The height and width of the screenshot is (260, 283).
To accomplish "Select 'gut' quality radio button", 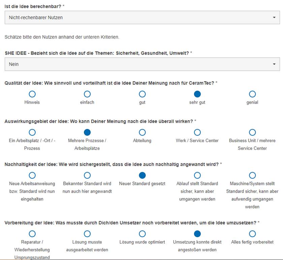I will 142,94.
